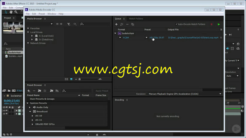Click the eye view icon in Media Browser
Viewport: 246px width, 138px height.
(x=75, y=24)
